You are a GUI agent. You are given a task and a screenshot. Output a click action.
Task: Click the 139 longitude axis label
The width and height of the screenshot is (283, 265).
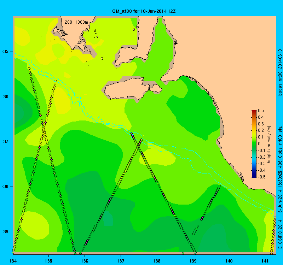193,261
